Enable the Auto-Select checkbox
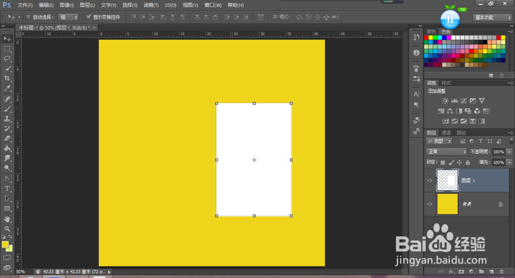The image size is (515, 278). 28,17
